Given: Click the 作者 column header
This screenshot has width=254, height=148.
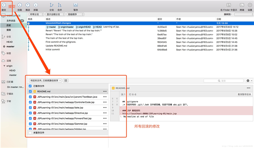Looking at the screenshot, I should pyautogui.click(x=178, y=19).
